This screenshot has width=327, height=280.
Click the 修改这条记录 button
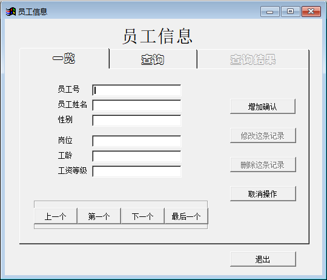pos(263,136)
